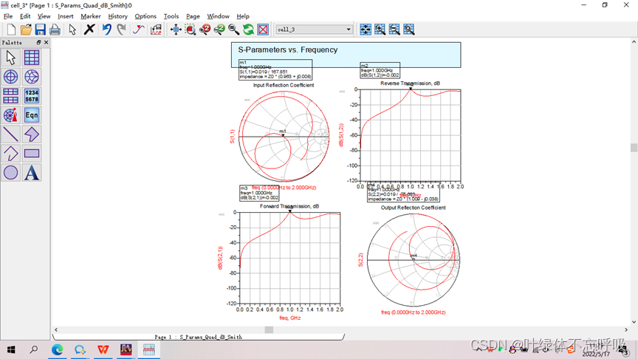
Task: Select the line drawing tool
Action: [x=10, y=134]
